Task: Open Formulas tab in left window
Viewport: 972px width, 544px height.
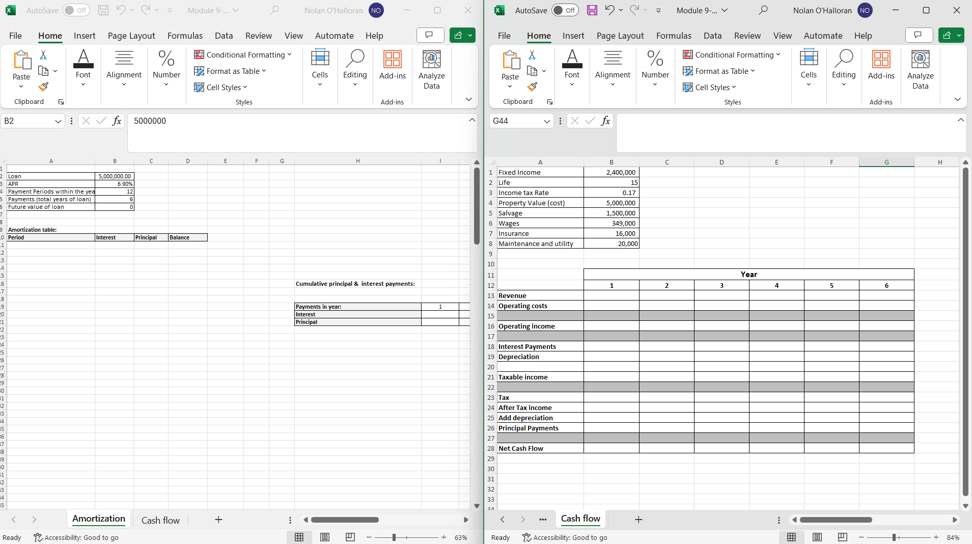Action: 185,36
